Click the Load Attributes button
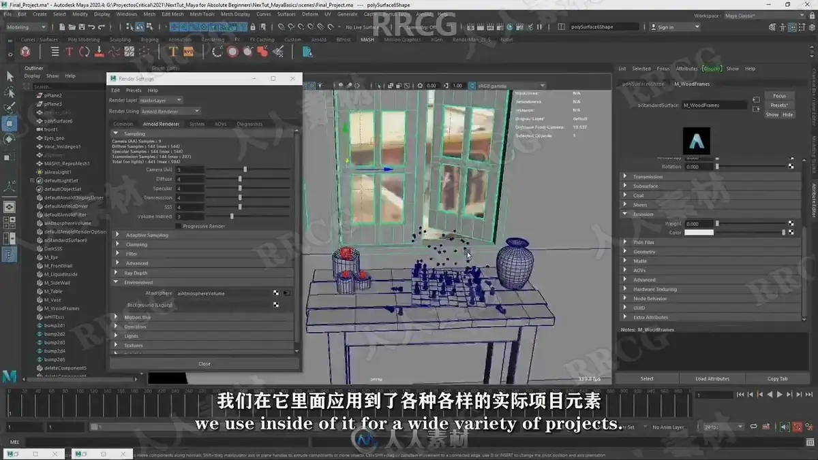This screenshot has height=460, width=818. [x=712, y=378]
